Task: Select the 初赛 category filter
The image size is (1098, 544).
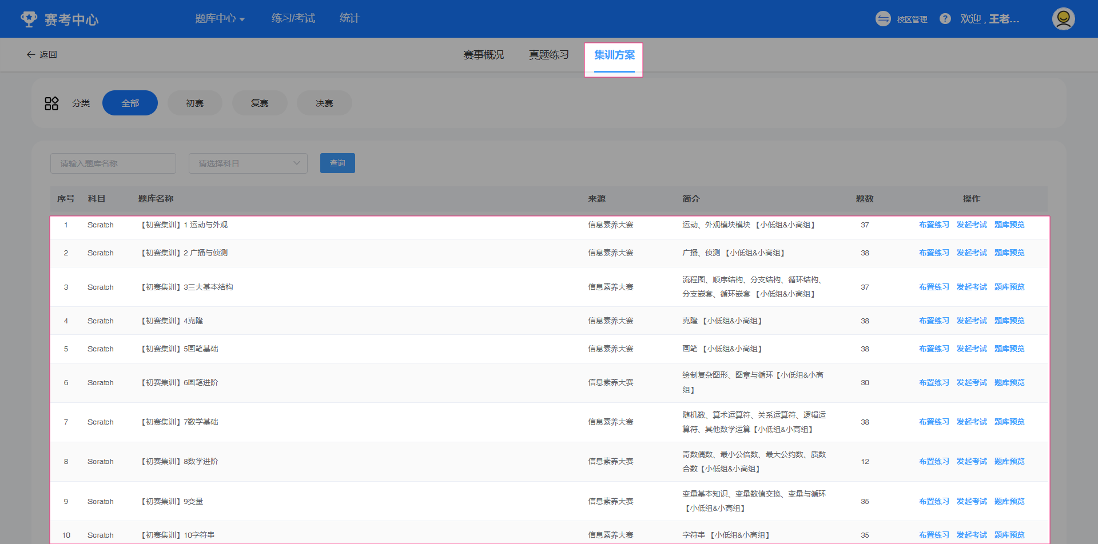Action: pyautogui.click(x=194, y=103)
